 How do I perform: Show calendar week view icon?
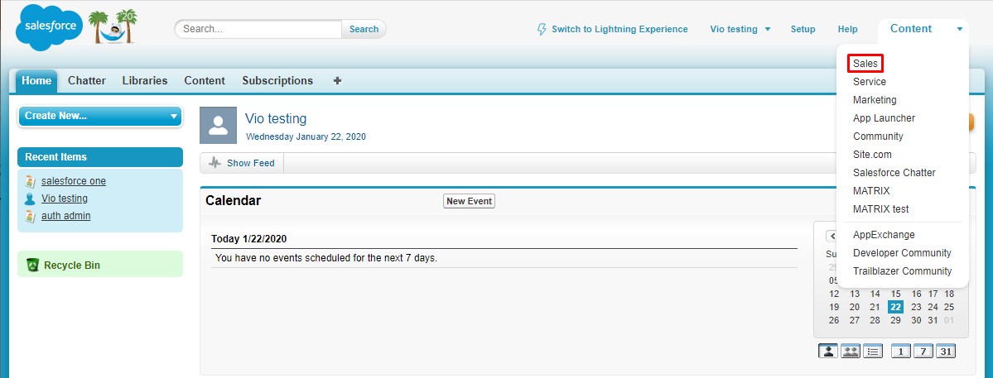(x=923, y=352)
